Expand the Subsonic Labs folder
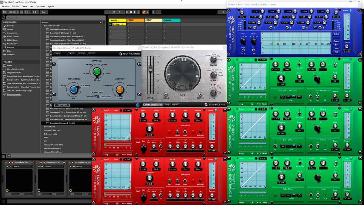 point(42,134)
